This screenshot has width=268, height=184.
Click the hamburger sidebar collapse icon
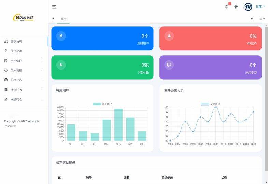pyautogui.click(x=54, y=7)
